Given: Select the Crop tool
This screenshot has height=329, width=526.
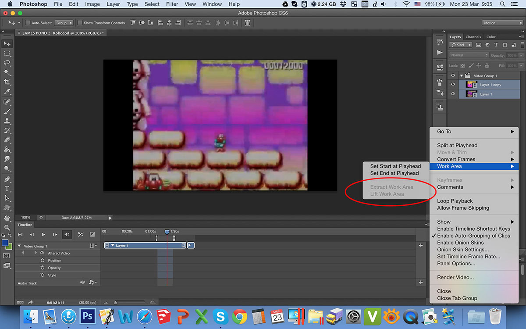Looking at the screenshot, I should [x=7, y=82].
